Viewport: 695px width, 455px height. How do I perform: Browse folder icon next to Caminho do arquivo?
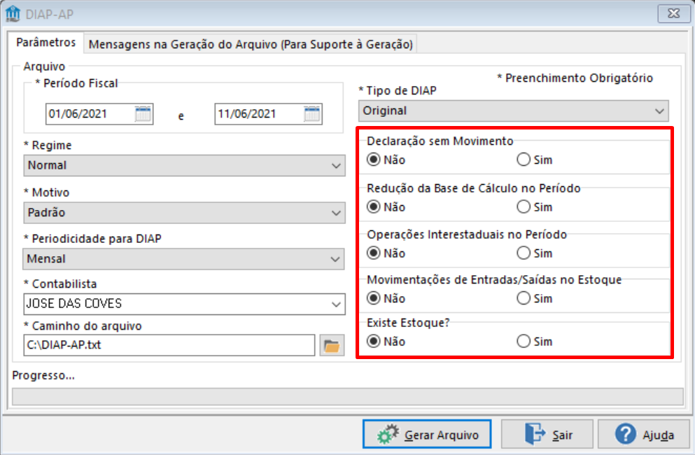(x=332, y=346)
